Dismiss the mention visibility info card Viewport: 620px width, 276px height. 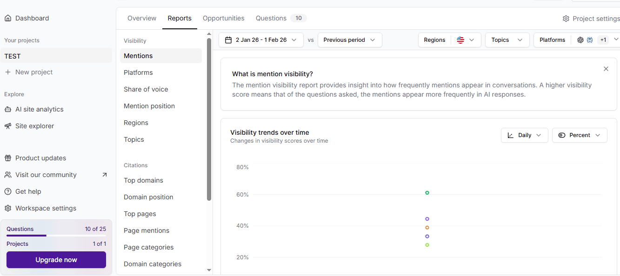click(x=606, y=69)
